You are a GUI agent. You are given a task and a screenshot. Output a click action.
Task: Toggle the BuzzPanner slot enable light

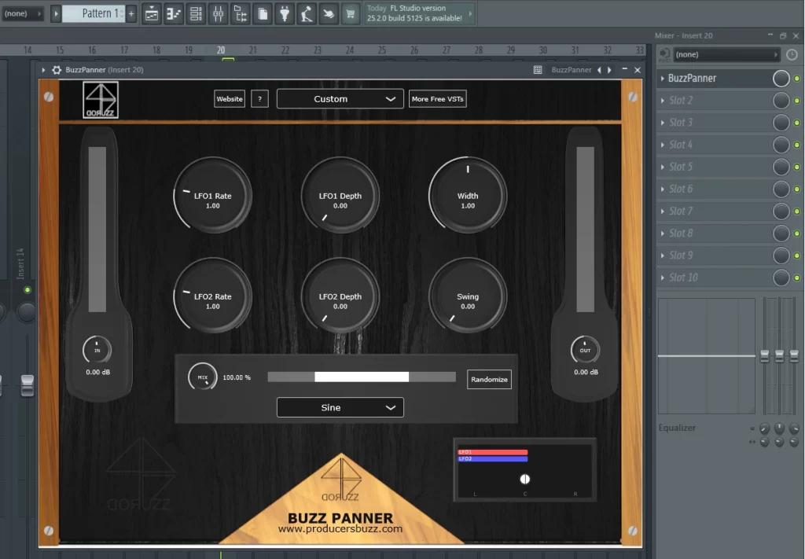[796, 79]
